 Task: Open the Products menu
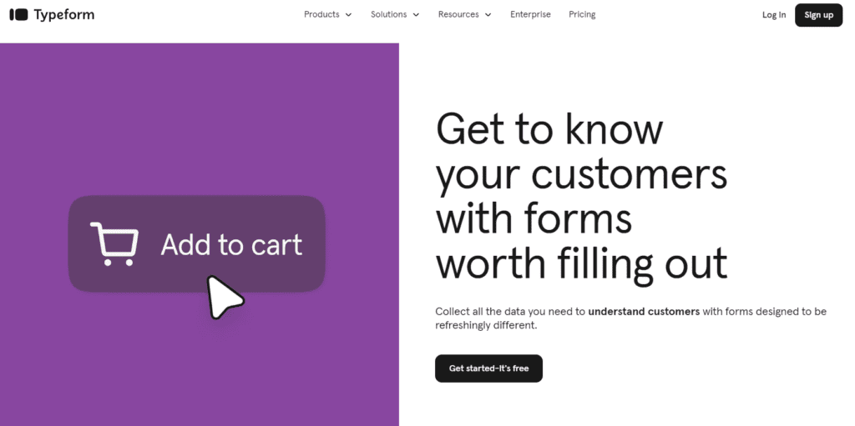pyautogui.click(x=321, y=14)
